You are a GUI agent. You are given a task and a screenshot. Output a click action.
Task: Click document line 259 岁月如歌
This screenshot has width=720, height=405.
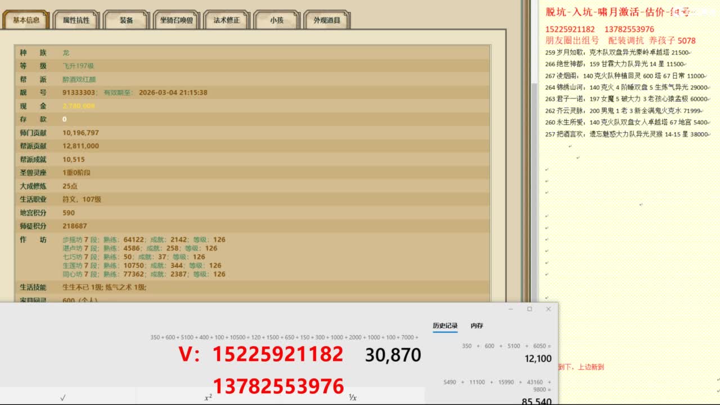(617, 52)
